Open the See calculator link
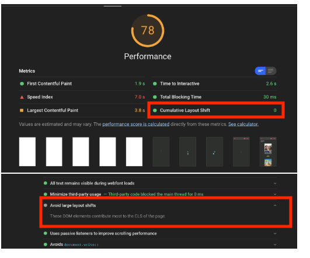Viewport: 310px width, 258px height. (x=243, y=124)
